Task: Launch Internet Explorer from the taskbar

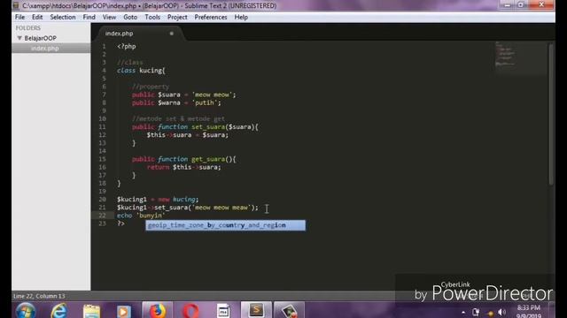Action: tap(59, 311)
